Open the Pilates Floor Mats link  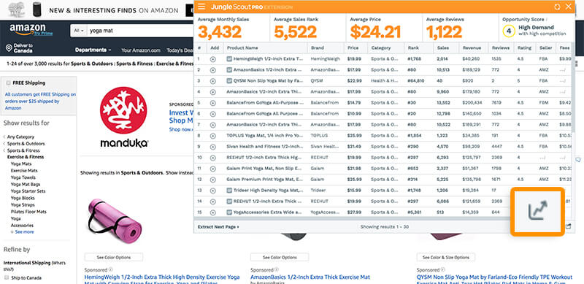[x=28, y=212]
